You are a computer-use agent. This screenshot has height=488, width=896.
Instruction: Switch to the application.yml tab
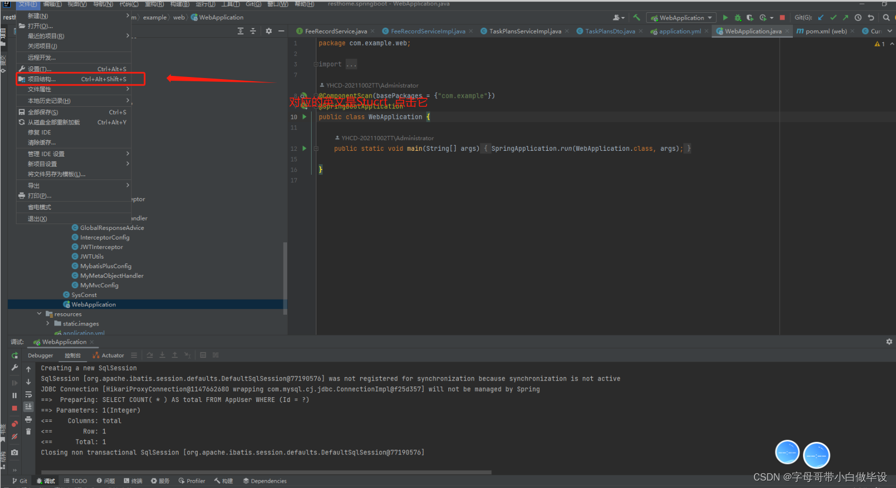point(680,31)
